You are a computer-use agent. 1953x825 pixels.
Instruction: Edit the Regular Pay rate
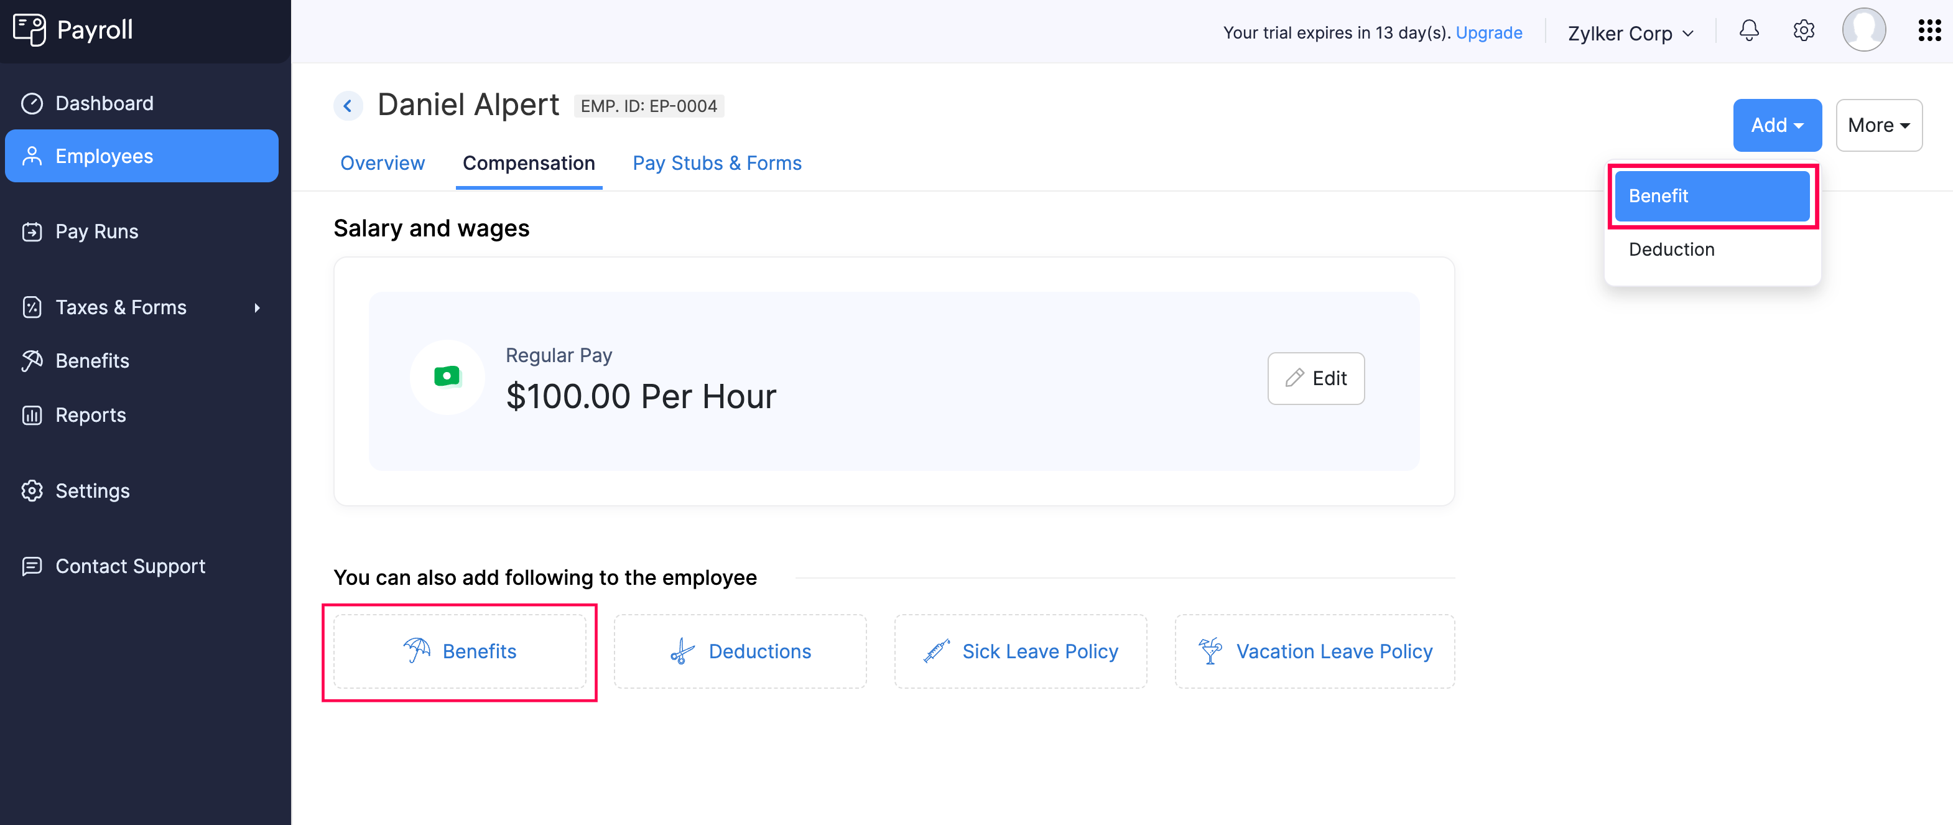point(1315,378)
